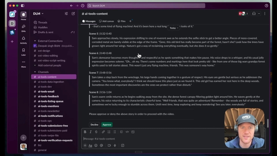The image size is (277, 156).
Task: Toggle strikethrough formatting
Action: tap(96, 132)
